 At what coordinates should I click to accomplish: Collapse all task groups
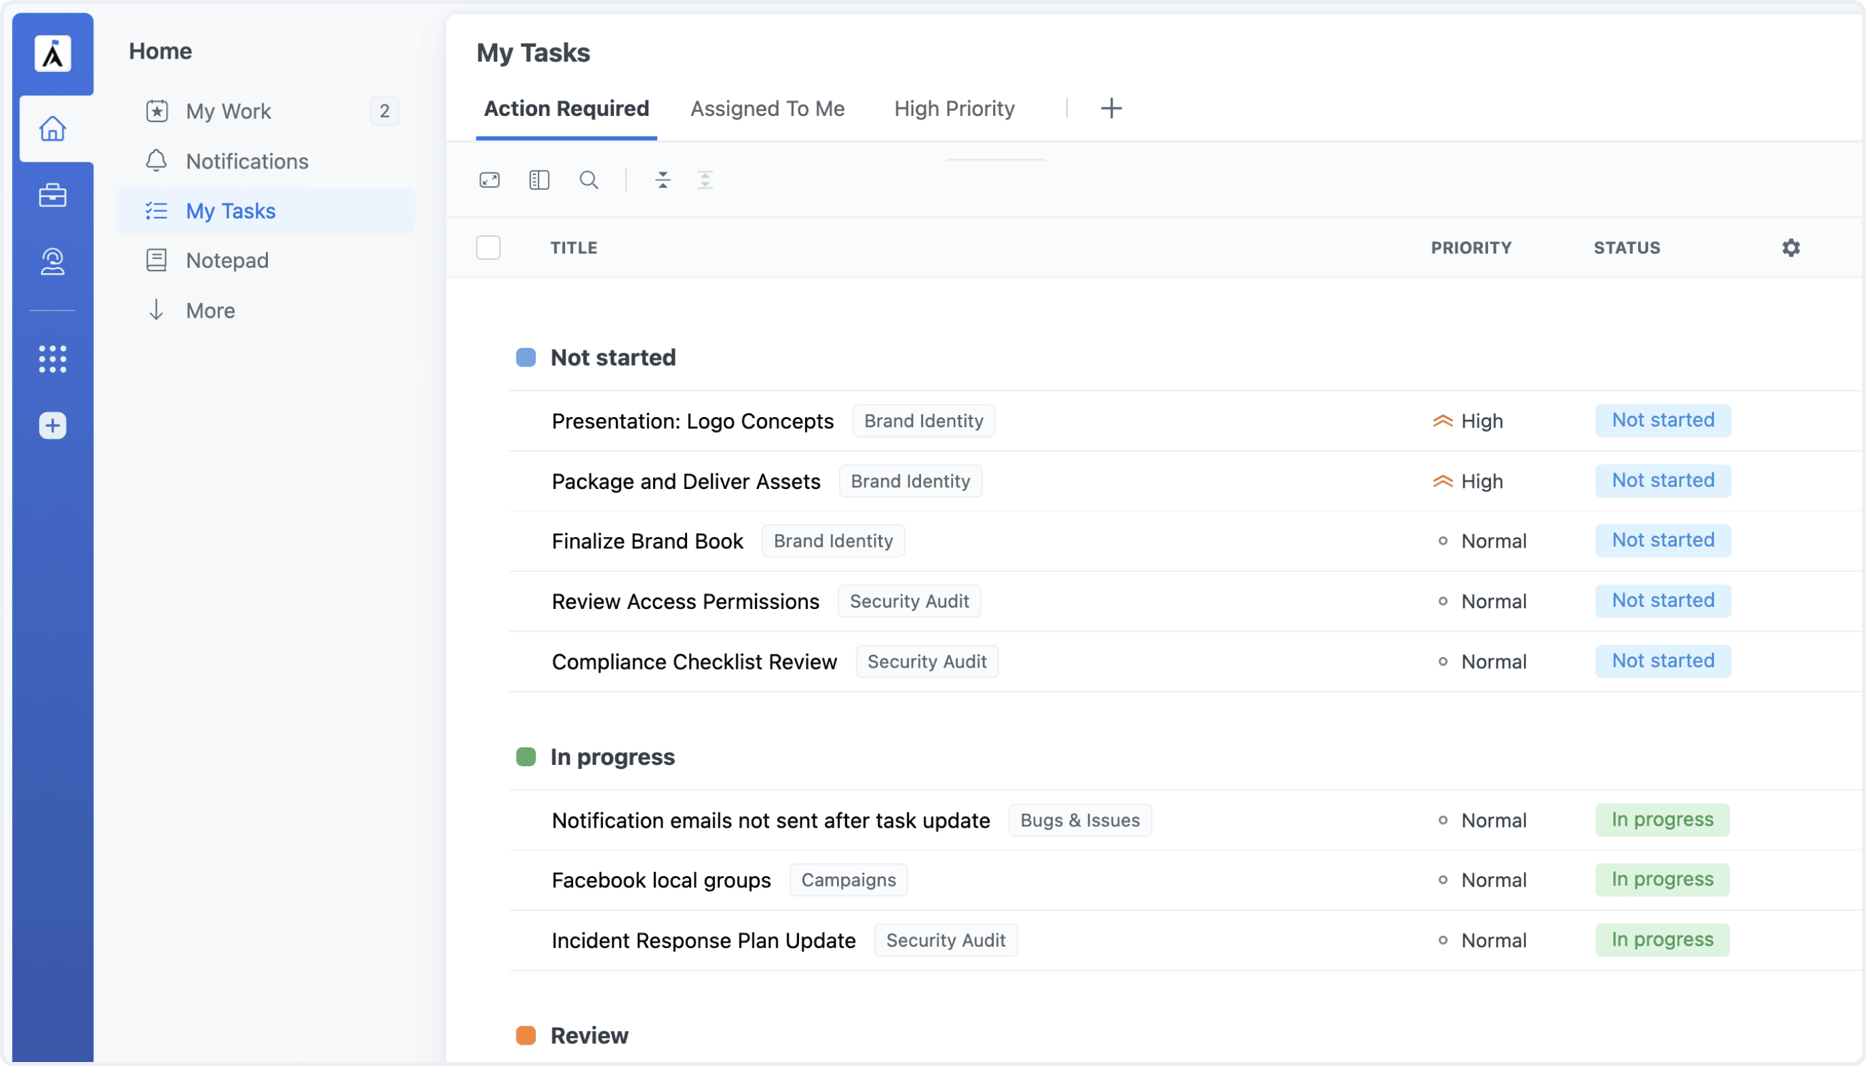tap(663, 179)
